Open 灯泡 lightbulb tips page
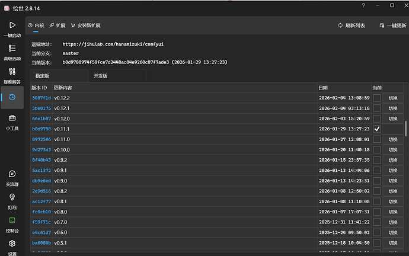This screenshot has height=256, width=409. 12,201
